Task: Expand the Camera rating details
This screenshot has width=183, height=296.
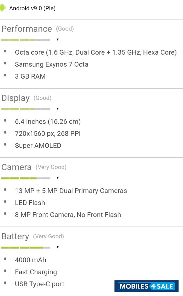Action: click(58, 178)
